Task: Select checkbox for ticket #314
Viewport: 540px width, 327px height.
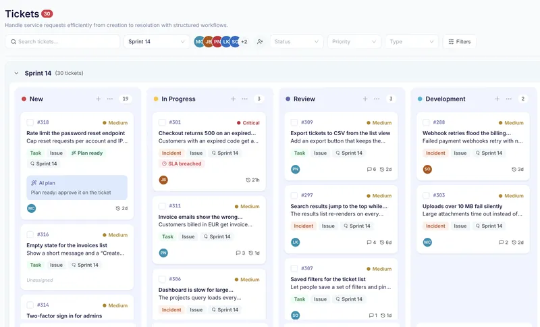Action: click(30, 305)
